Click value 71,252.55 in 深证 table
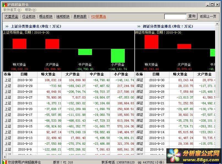The image size is (222, 164). click(186, 103)
